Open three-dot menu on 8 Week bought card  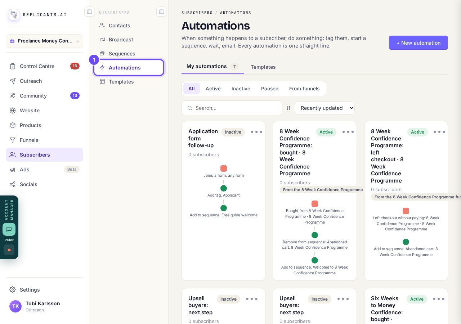pyautogui.click(x=348, y=132)
